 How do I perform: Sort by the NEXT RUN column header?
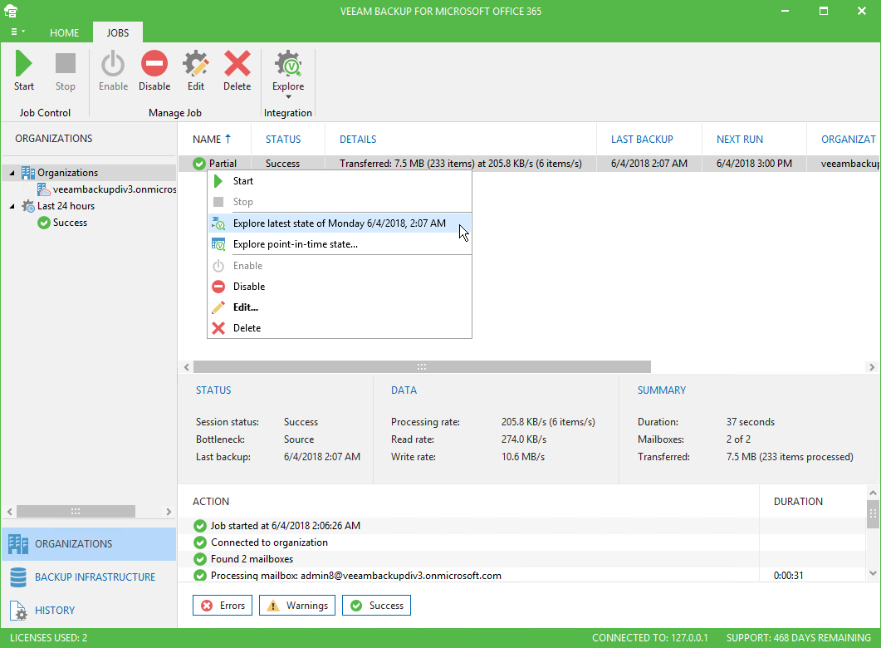739,139
